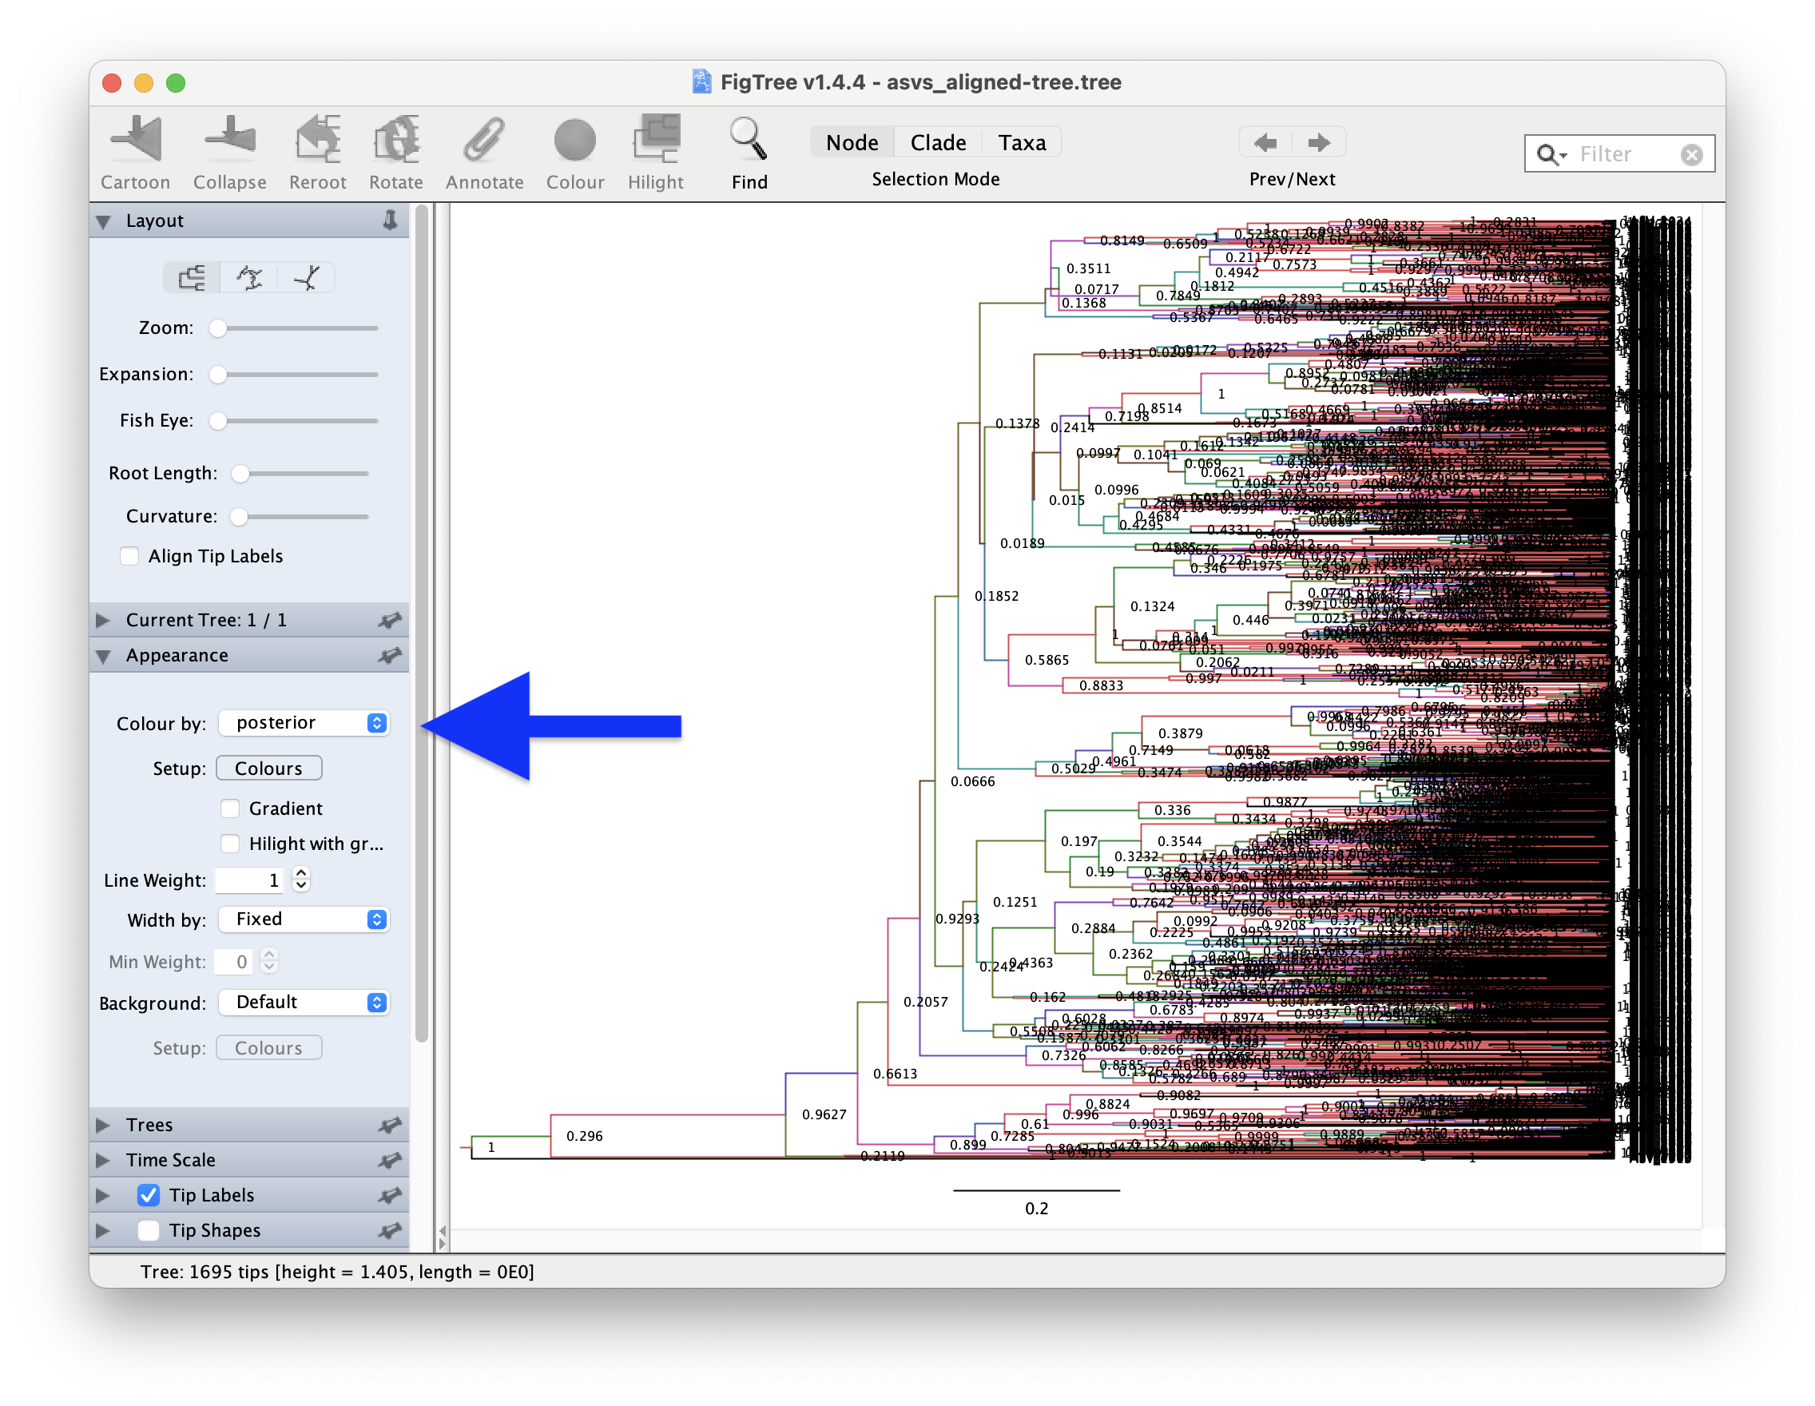Viewport: 1815px width, 1406px height.
Task: Toggle the Gradient checkbox
Action: tap(230, 808)
